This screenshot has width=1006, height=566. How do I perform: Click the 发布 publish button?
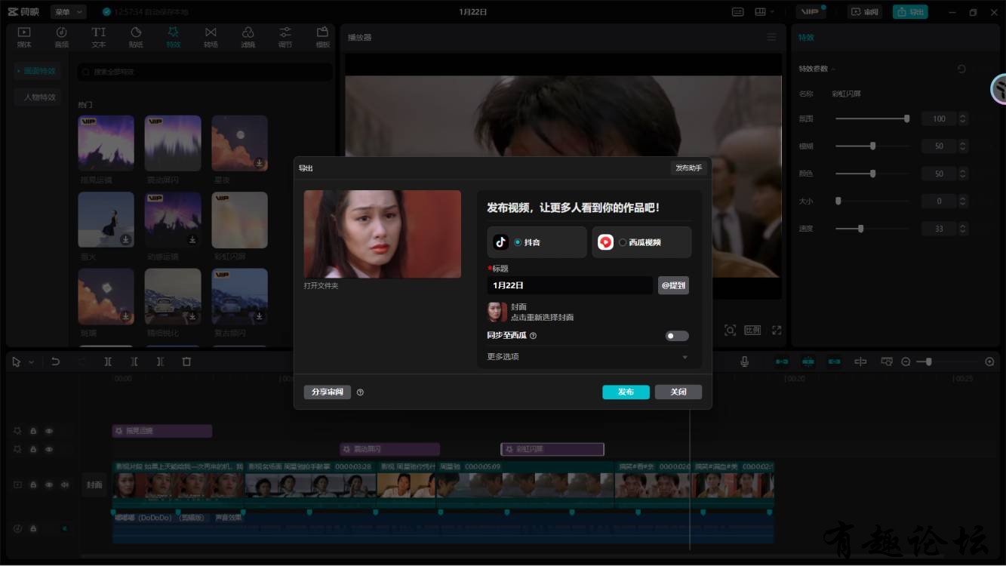[x=626, y=392]
